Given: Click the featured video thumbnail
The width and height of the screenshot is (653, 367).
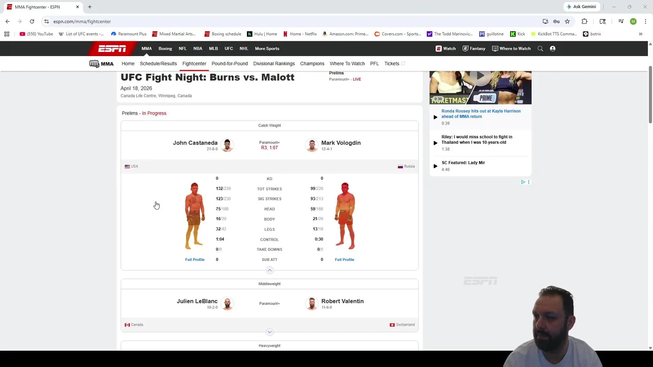Looking at the screenshot, I should click(480, 87).
